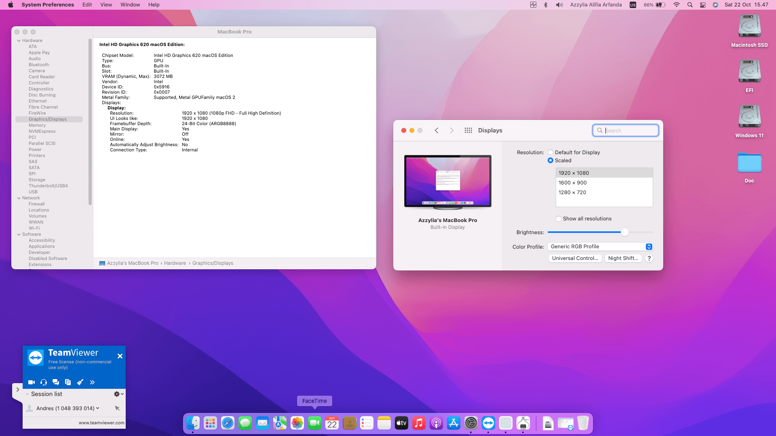776x436 pixels.
Task: Collapse the Session list section
Action: click(27, 394)
